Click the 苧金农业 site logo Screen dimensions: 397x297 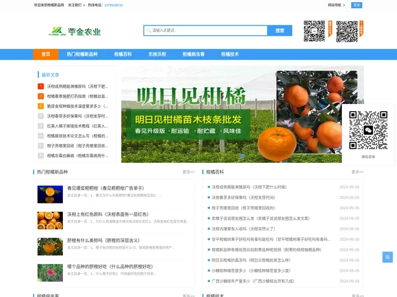point(74,31)
